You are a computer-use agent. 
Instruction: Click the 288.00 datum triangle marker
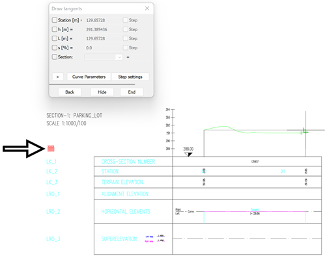(188, 155)
